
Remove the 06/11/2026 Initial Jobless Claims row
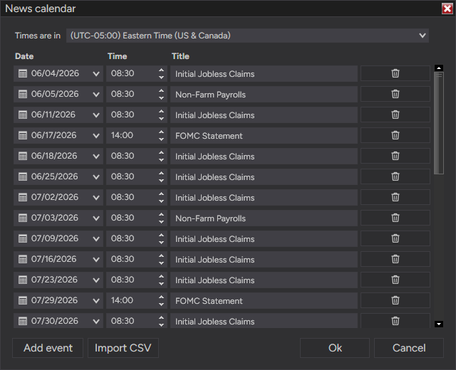395,115
